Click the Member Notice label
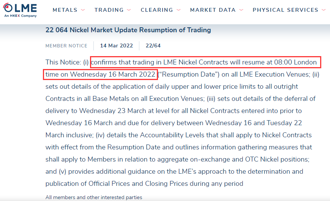This screenshot has width=330, height=201. (x=66, y=46)
